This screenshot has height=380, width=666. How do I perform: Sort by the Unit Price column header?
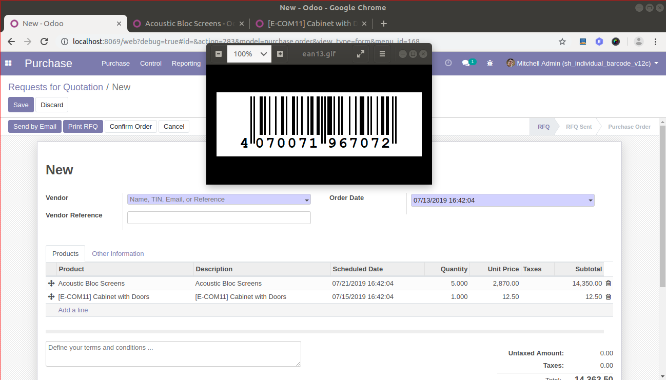tap(496, 269)
